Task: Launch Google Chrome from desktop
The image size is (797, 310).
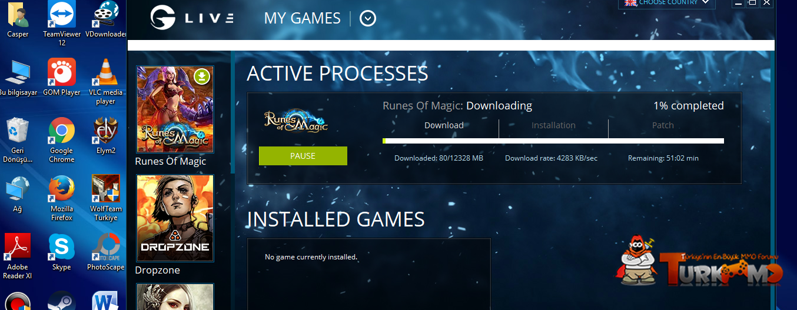Action: 62,140
